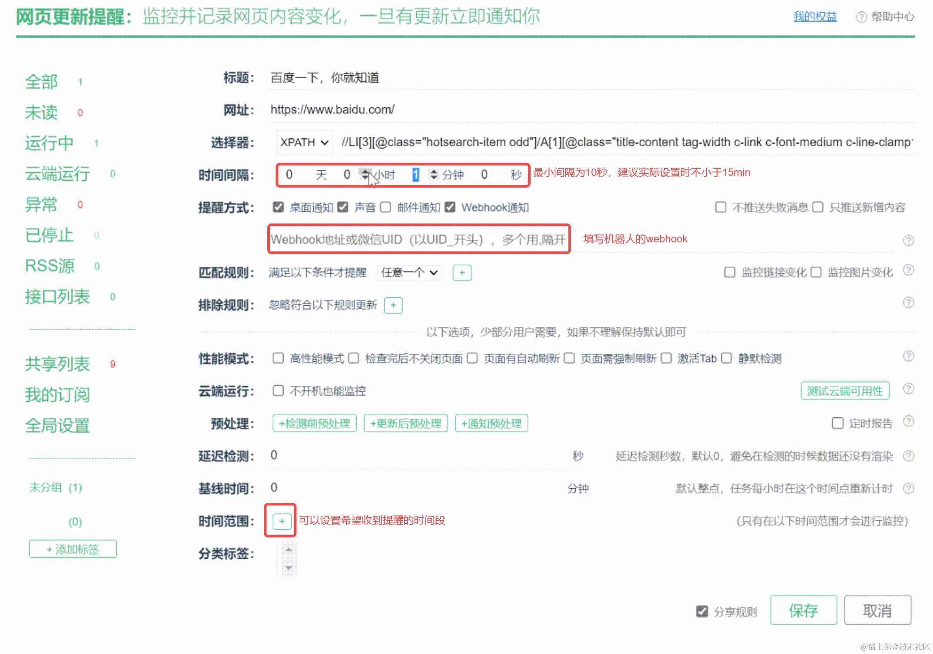Toggle 高性能模式 checkbox
The height and width of the screenshot is (654, 933).
point(278,358)
